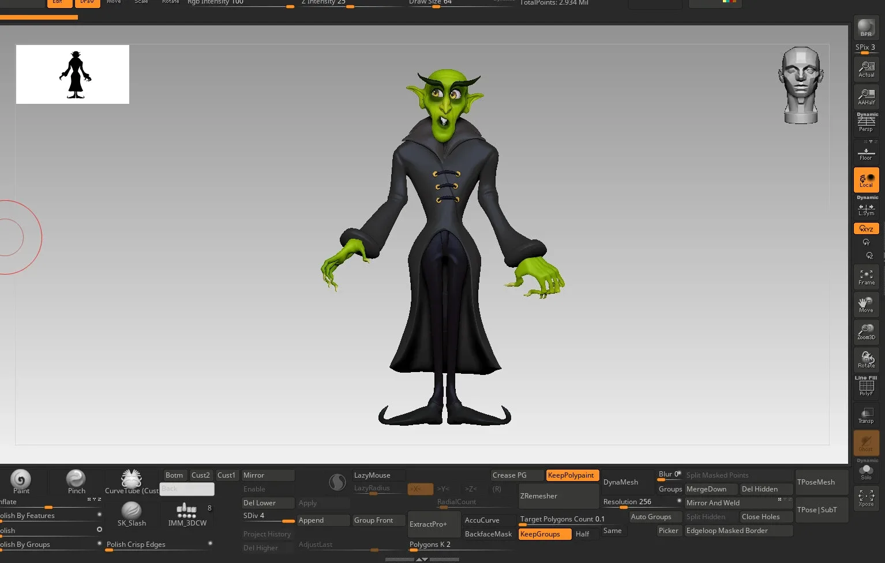
Task: Click the silhouette preview thumbnail
Action: coord(73,74)
